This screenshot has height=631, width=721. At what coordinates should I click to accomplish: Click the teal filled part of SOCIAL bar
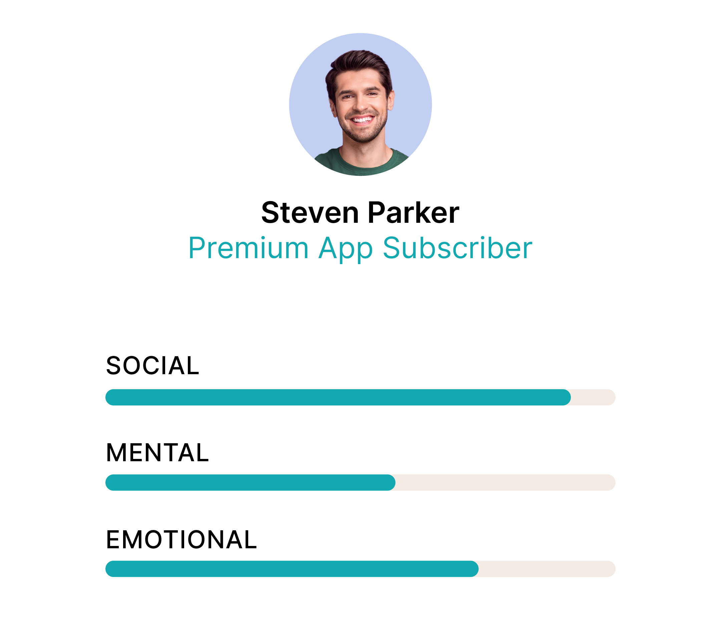(x=338, y=397)
